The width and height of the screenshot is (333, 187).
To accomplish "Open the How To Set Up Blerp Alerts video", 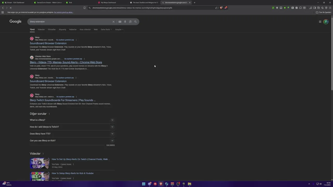I will coord(81,159).
